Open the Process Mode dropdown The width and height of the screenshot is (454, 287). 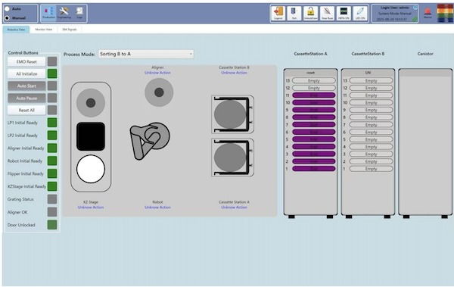(x=146, y=54)
